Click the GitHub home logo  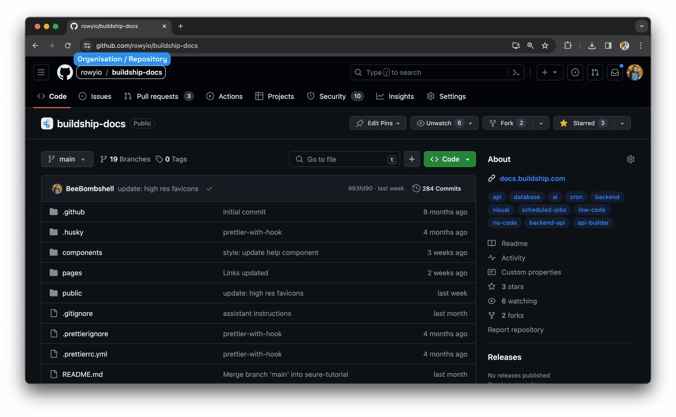coord(65,72)
